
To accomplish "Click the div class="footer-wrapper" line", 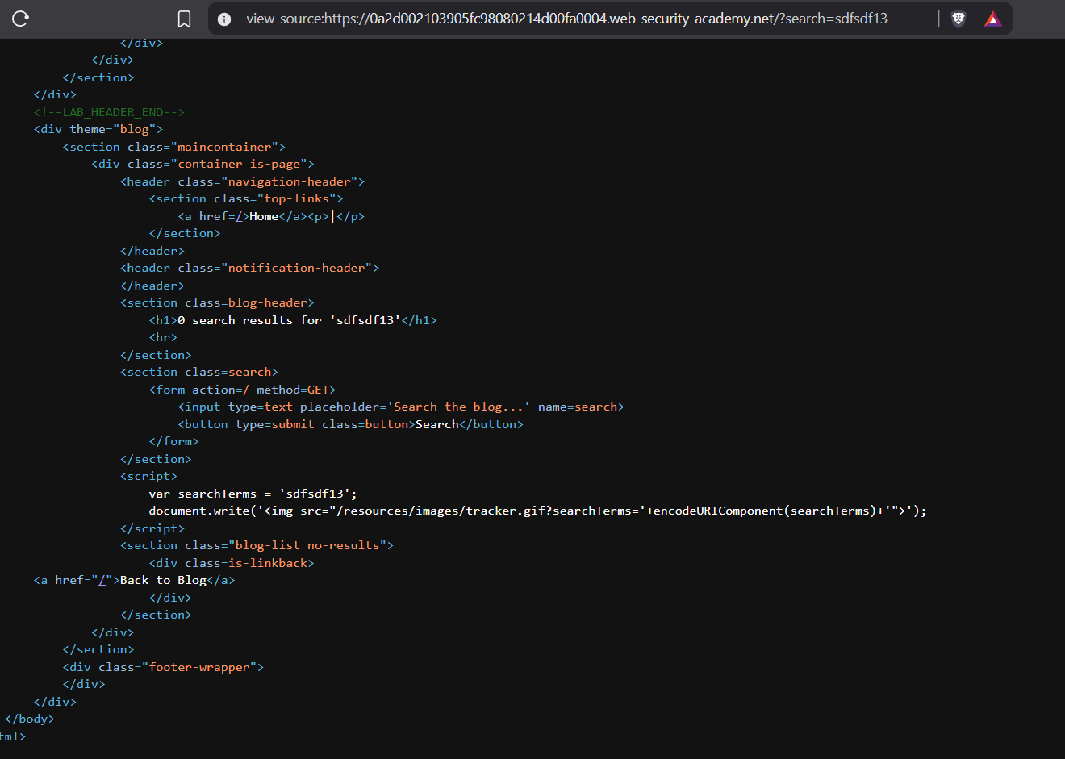I will pyautogui.click(x=163, y=667).
